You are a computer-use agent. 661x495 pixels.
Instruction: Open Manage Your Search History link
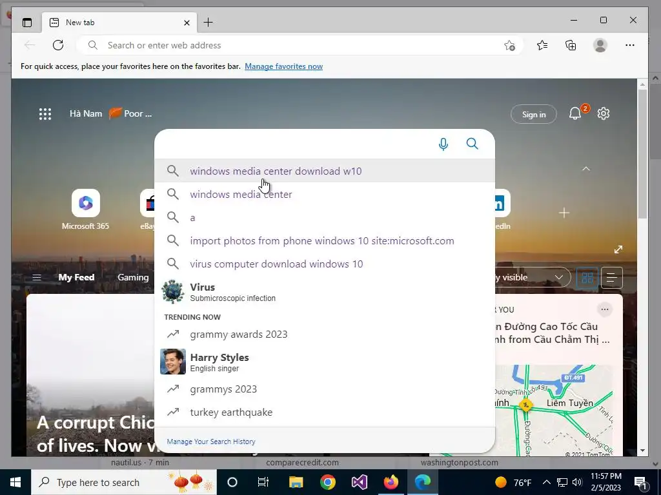click(211, 442)
